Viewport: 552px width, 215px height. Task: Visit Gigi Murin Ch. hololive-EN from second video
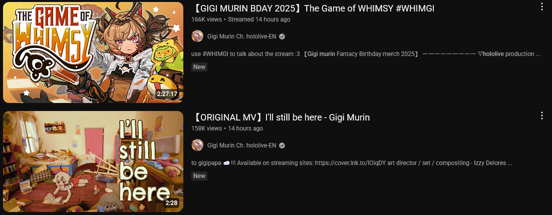(x=242, y=145)
